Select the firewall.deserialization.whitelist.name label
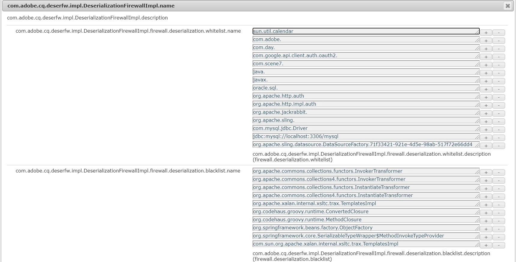The image size is (516, 262). point(128,31)
